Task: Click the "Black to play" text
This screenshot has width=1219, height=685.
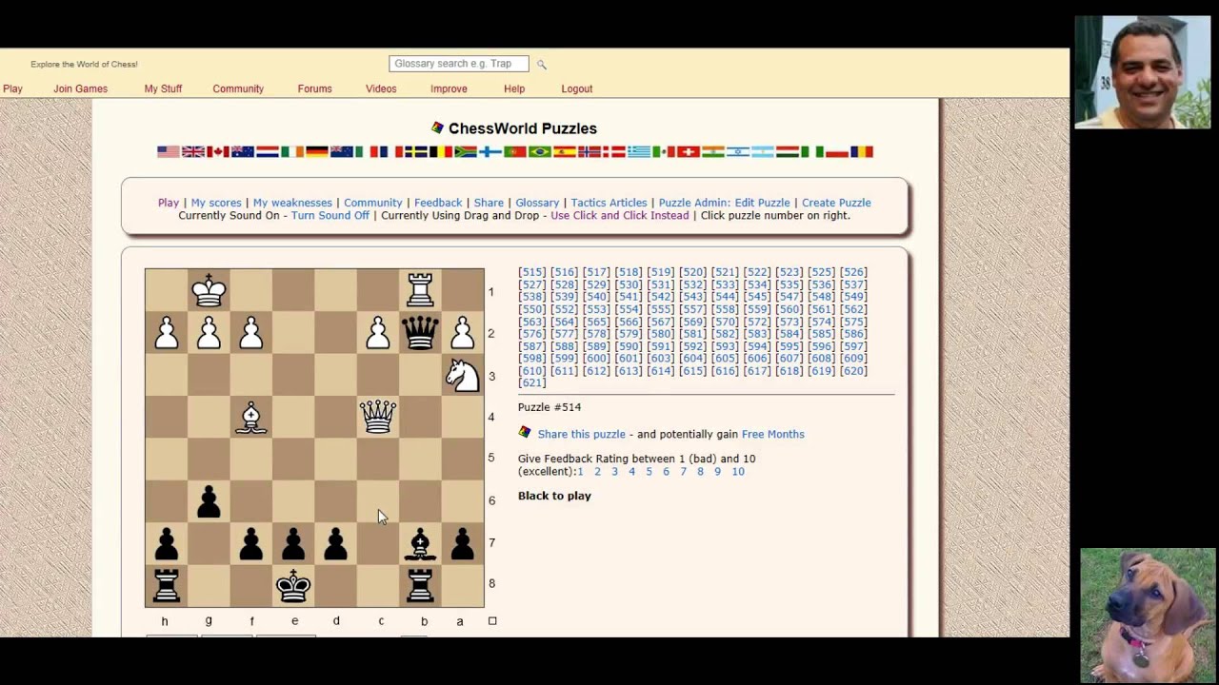Action: (554, 496)
